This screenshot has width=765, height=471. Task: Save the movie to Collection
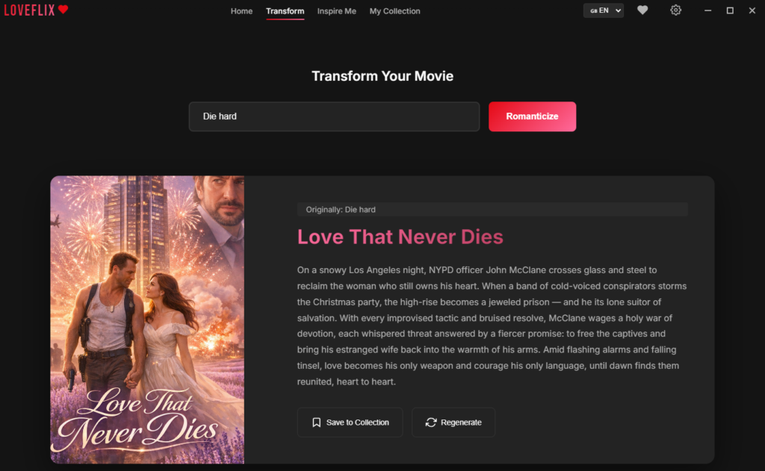(350, 422)
